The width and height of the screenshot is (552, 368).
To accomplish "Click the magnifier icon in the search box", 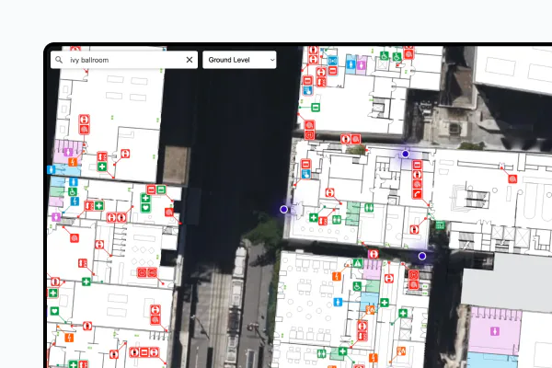I will (x=59, y=60).
